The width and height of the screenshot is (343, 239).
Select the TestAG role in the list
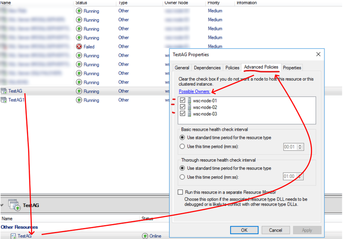(15, 91)
